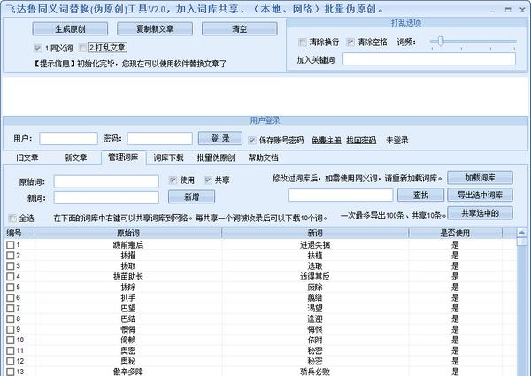This screenshot has height=376, width=531.
Task: Focus the 加入关键词 input field
Action: 429,59
